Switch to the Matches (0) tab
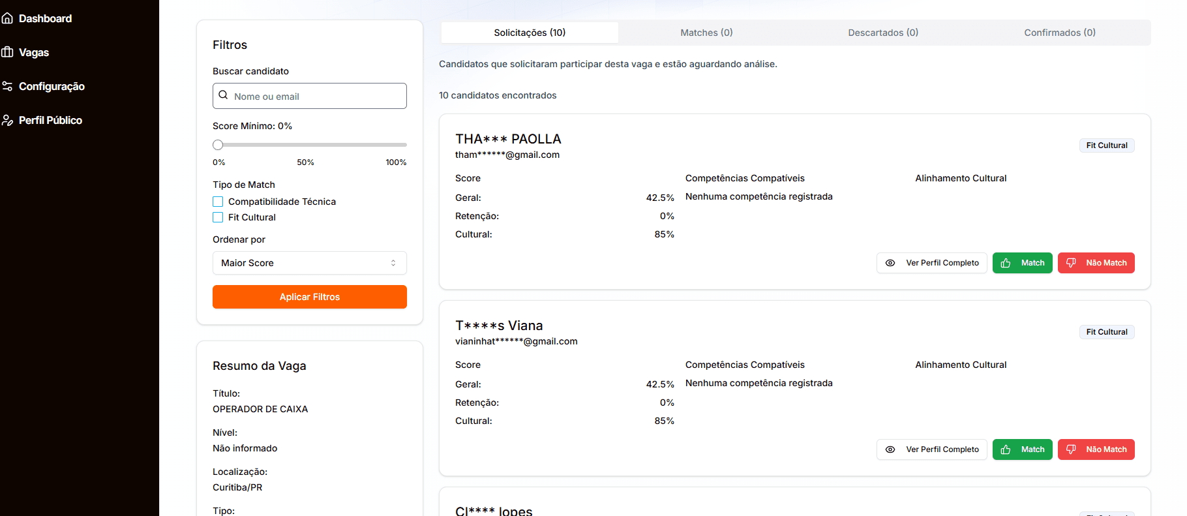Screen dimensions: 1187x516 point(706,33)
